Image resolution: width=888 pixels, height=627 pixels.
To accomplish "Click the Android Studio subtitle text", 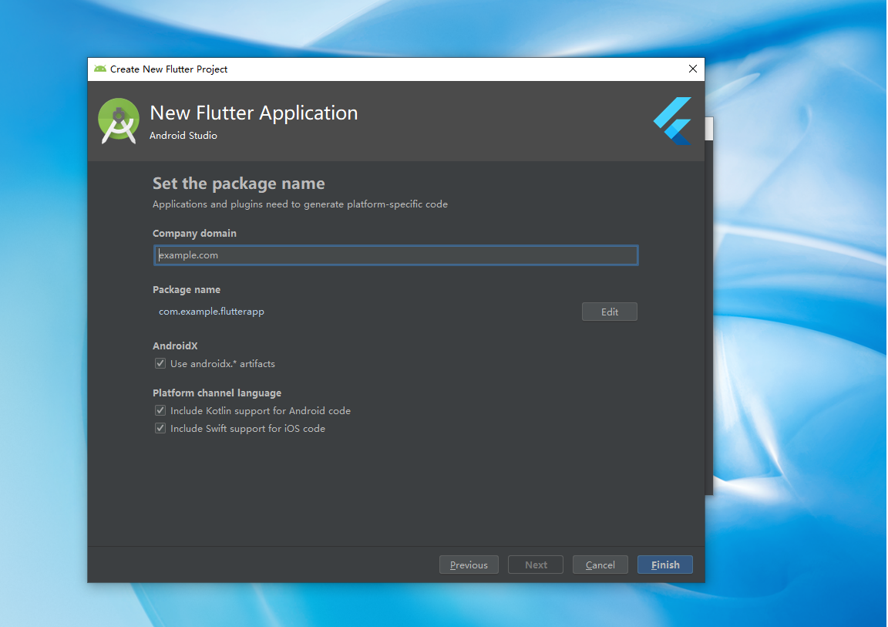I will [x=183, y=136].
